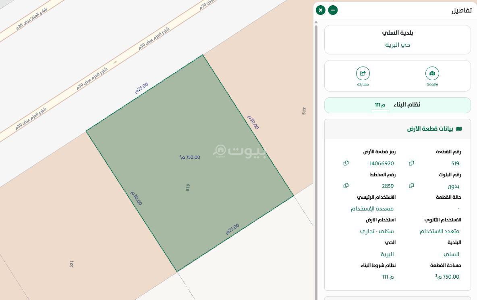
Task: Collapse the panel with the green minus icon
Action: tap(333, 10)
